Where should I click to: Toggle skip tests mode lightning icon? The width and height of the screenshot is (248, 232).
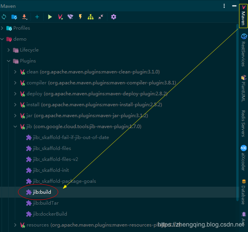pos(80,17)
